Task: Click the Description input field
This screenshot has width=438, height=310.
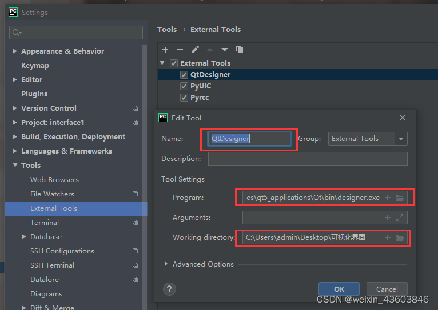Action: click(x=308, y=159)
